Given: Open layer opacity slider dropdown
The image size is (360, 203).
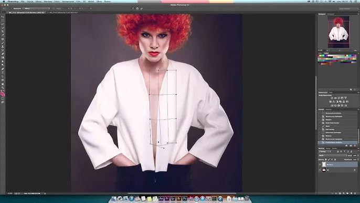Looking at the screenshot, I should [358, 156].
